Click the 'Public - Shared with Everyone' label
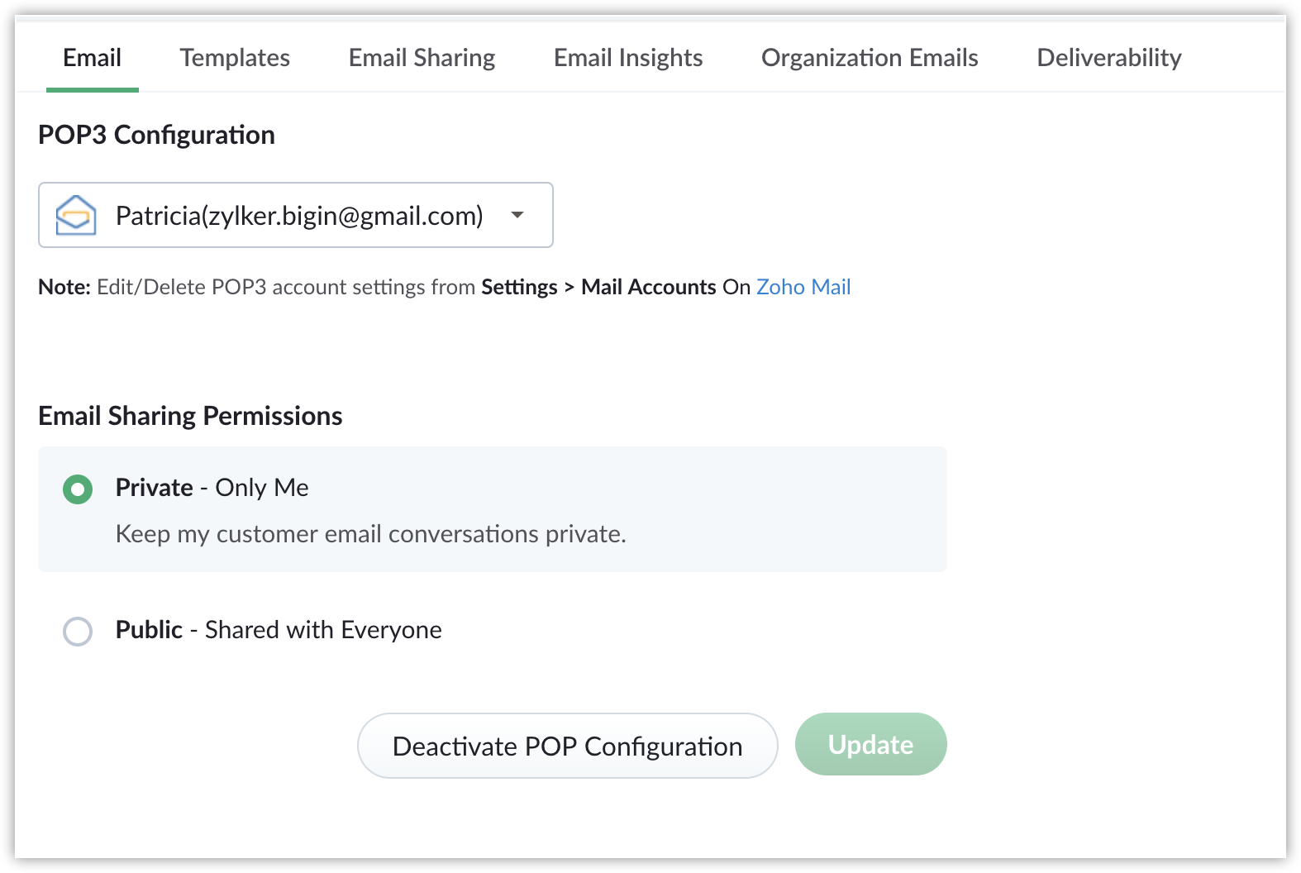 coord(279,630)
